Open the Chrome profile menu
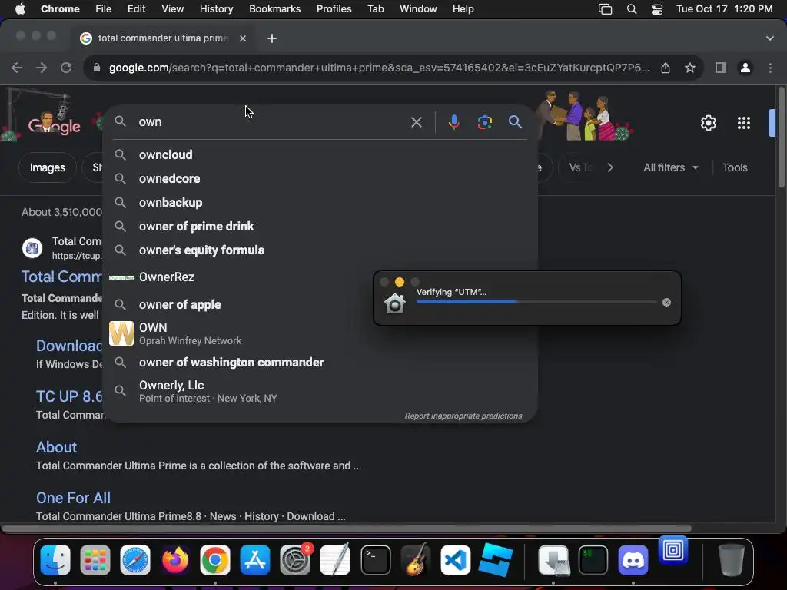 [745, 68]
